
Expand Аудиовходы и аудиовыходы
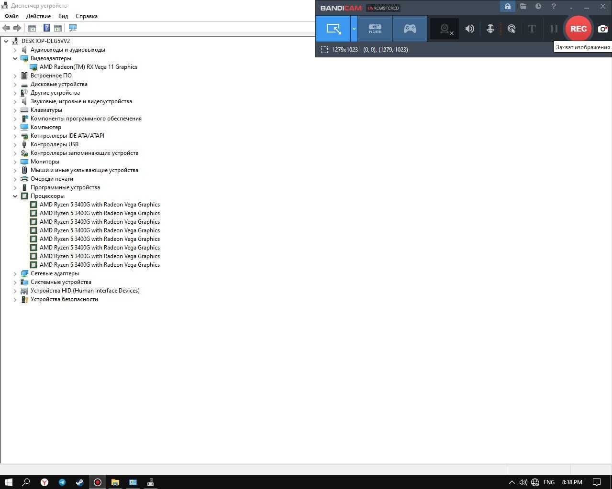15,50
